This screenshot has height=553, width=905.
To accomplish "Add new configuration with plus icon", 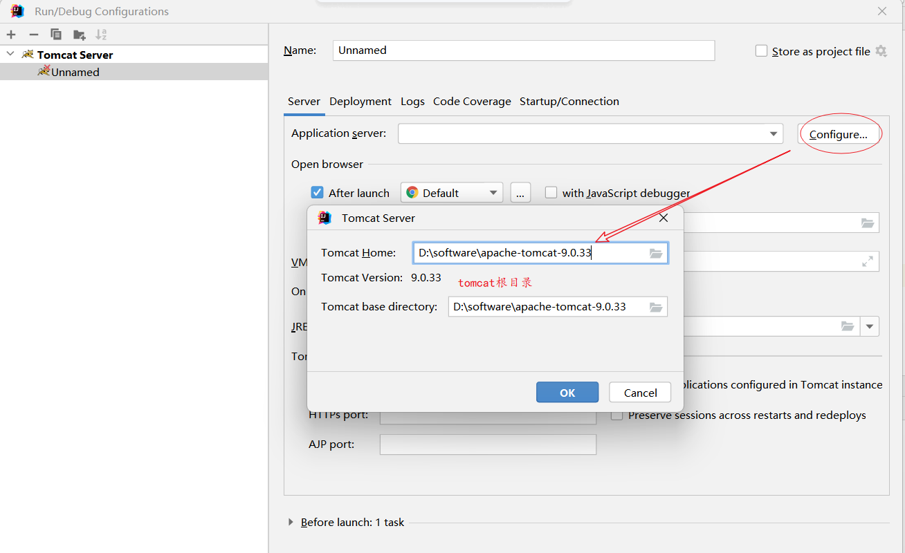I will pos(11,35).
